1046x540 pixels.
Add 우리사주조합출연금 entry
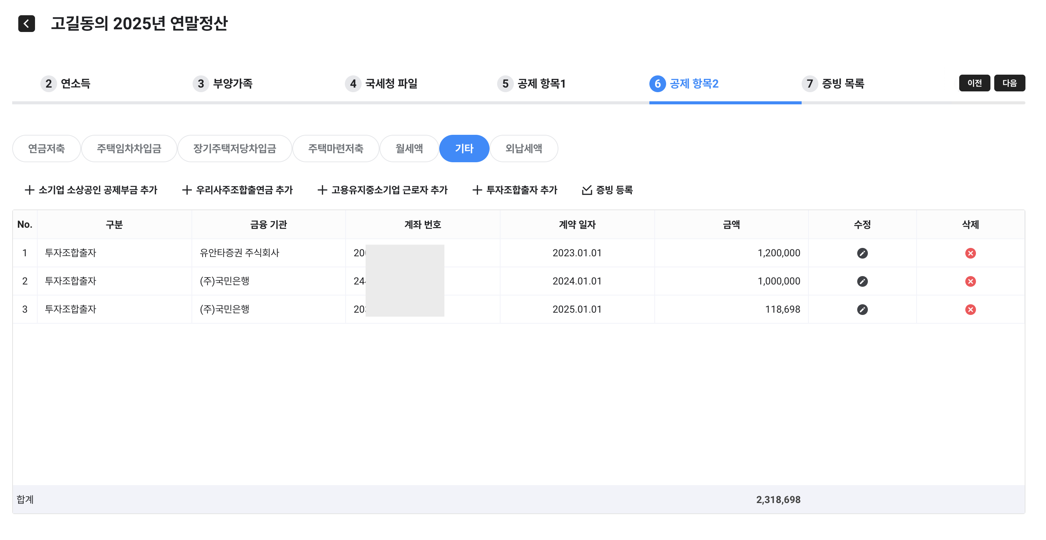[x=237, y=190]
